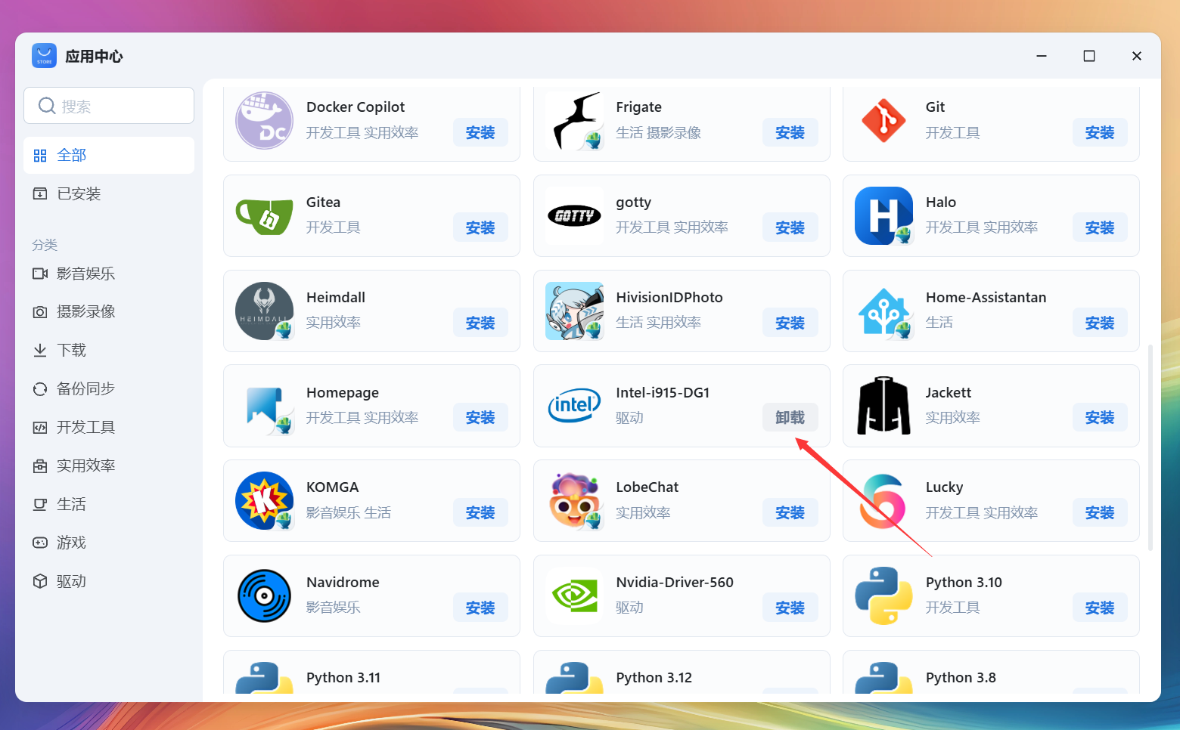Click 安装 for KOMGA
This screenshot has height=730, width=1180.
(480, 512)
